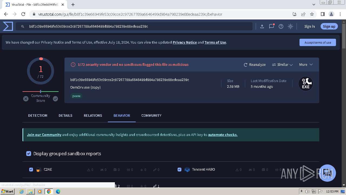Click the Join our Community link

tap(44, 135)
